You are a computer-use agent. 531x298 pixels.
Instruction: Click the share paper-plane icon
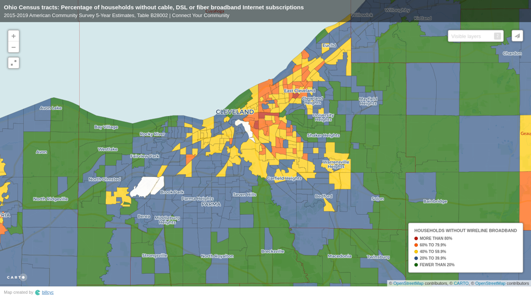coord(517,36)
